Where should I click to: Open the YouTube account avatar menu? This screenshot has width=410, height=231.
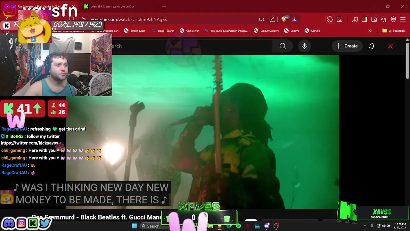tap(390, 46)
